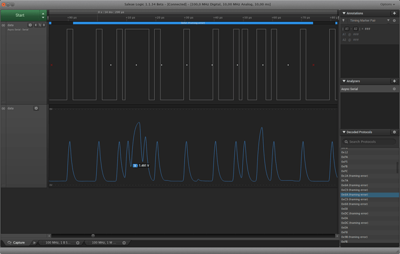Collapse the Decoded Protocols panel
Viewport: 400px width, 254px height.
[x=344, y=132]
